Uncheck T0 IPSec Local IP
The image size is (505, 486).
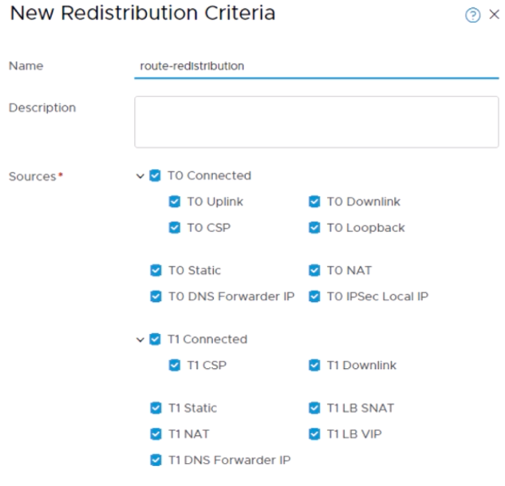314,296
